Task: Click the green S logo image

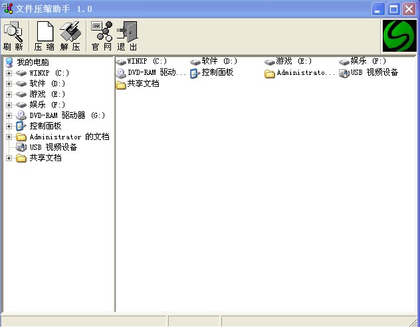Action: pos(399,36)
